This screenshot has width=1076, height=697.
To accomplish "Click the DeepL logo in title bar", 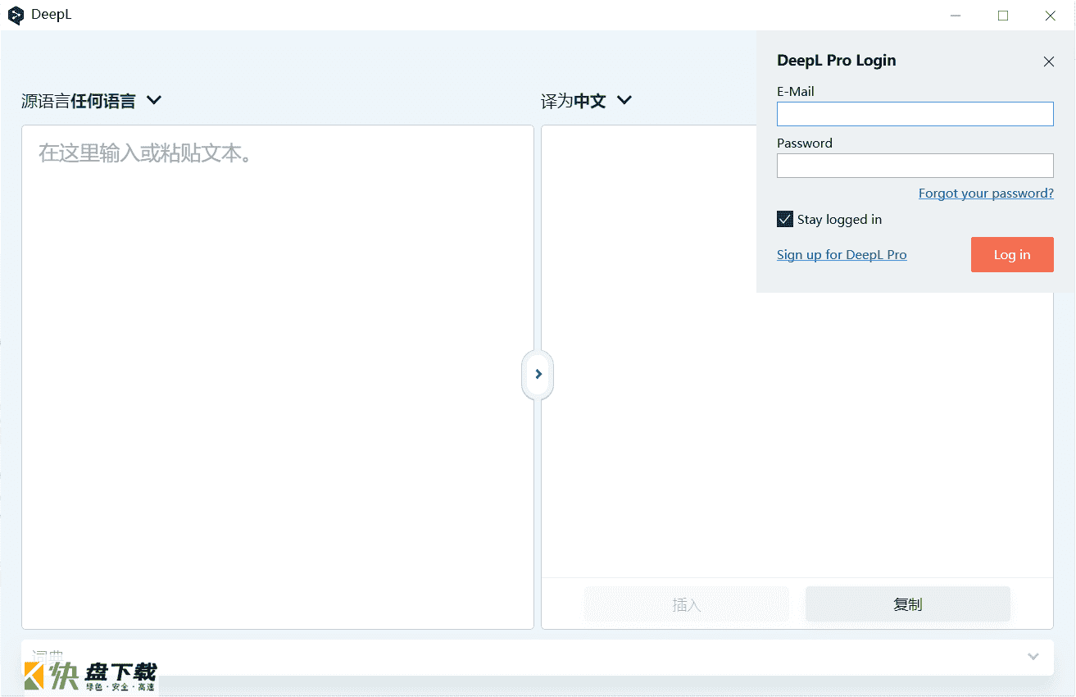I will point(16,16).
